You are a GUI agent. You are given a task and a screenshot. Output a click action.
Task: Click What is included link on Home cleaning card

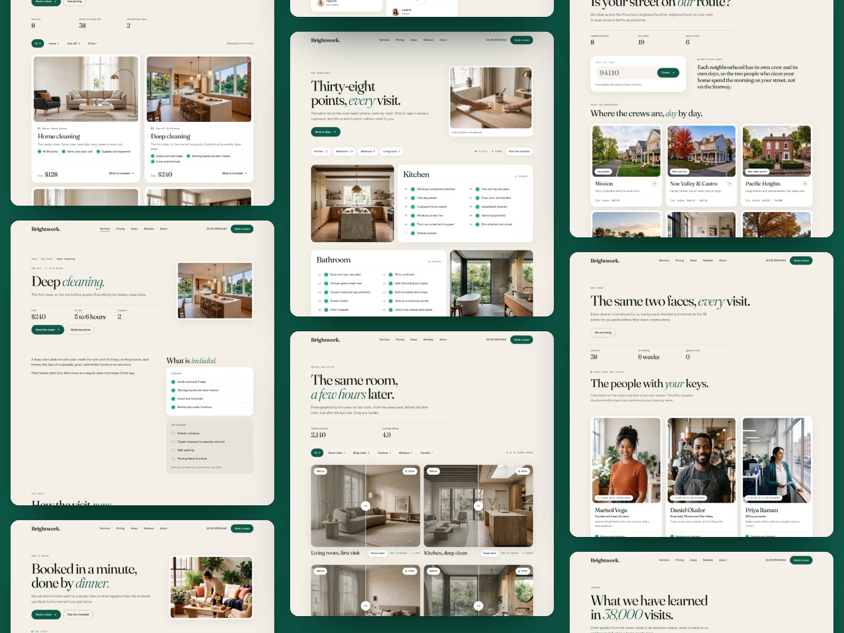tap(121, 173)
